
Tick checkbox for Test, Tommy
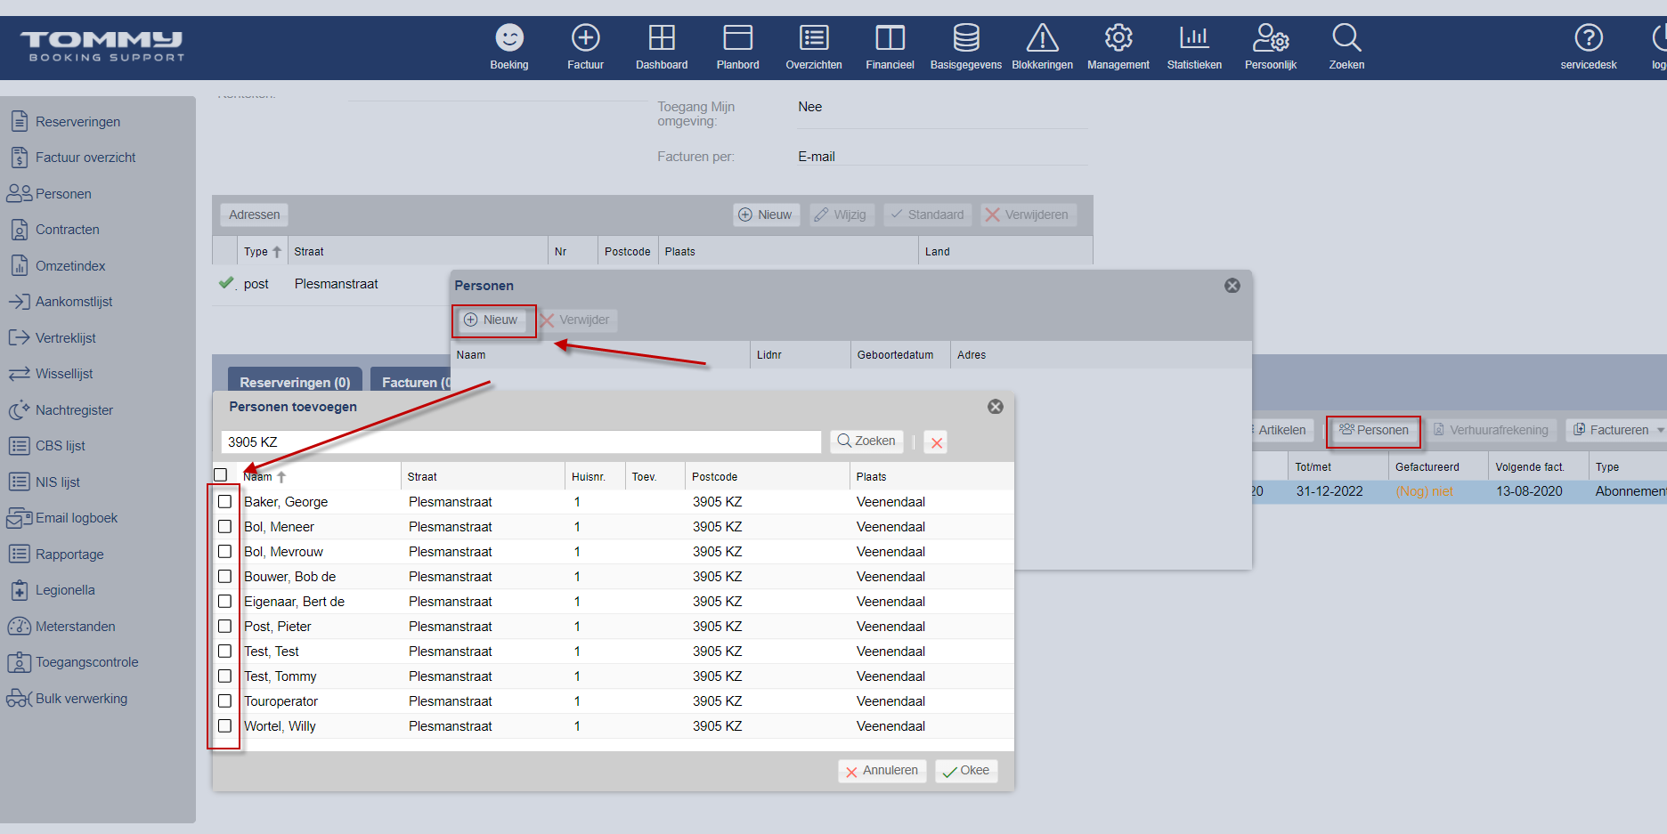pyautogui.click(x=225, y=676)
